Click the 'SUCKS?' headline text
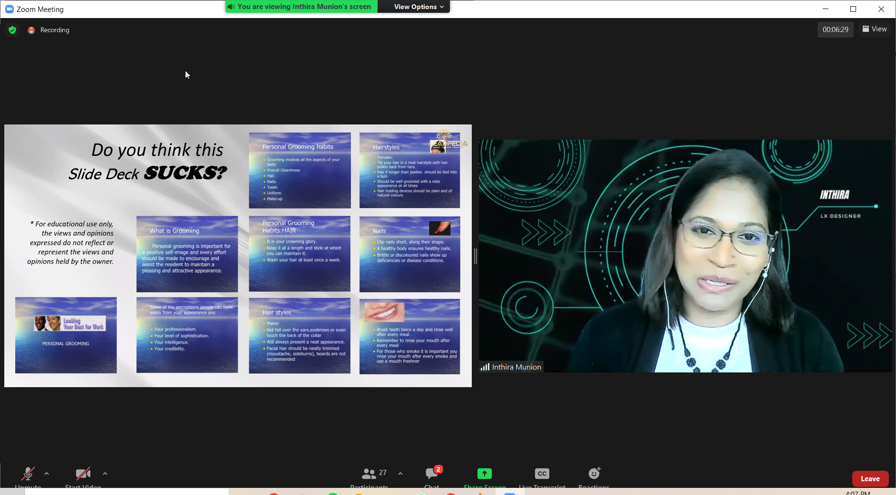The image size is (896, 495). (x=185, y=173)
